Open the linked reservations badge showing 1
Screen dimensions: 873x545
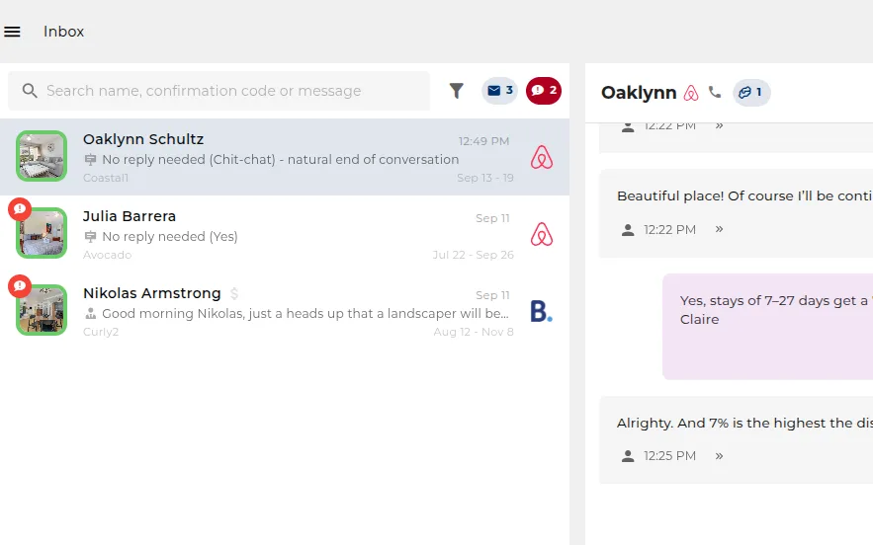click(x=751, y=93)
